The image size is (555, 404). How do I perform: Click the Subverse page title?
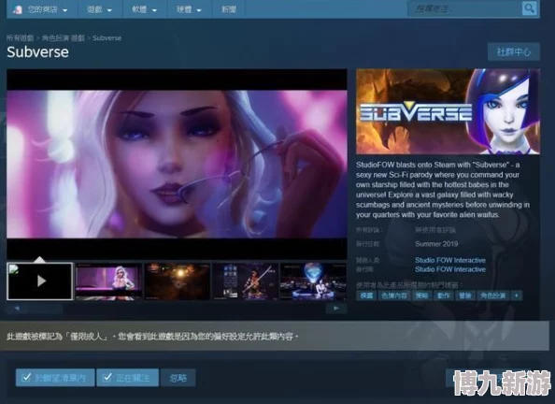pos(38,52)
